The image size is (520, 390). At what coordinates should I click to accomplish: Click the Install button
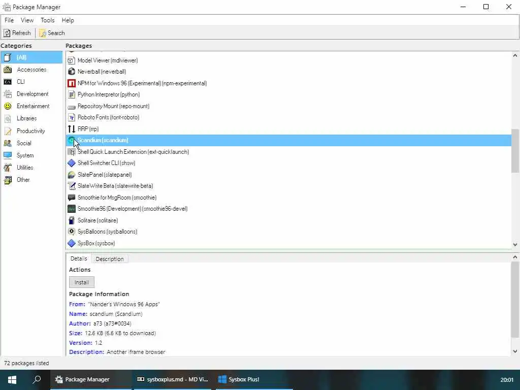82,282
